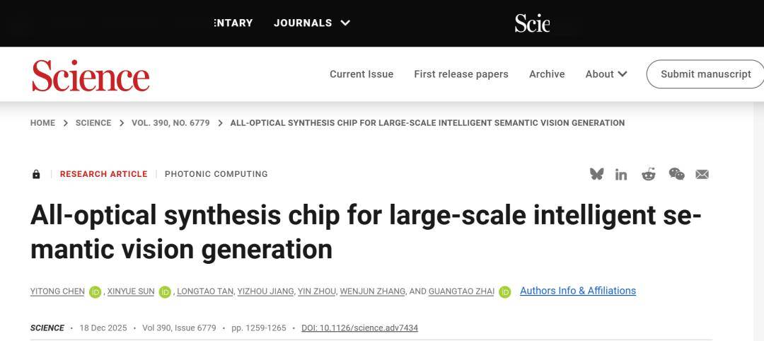Open Authors Info & Affiliations link
764x341 pixels.
[x=578, y=291]
